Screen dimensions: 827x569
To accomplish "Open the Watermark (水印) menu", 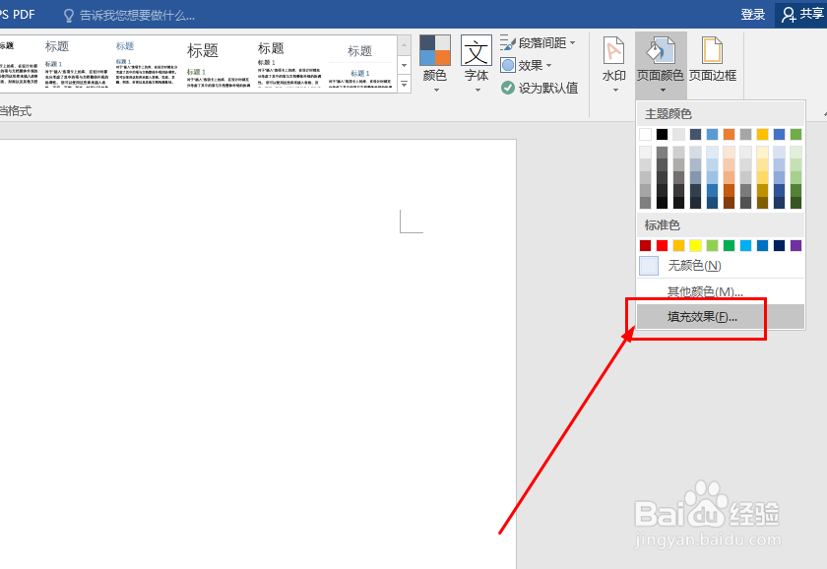I will [614, 64].
